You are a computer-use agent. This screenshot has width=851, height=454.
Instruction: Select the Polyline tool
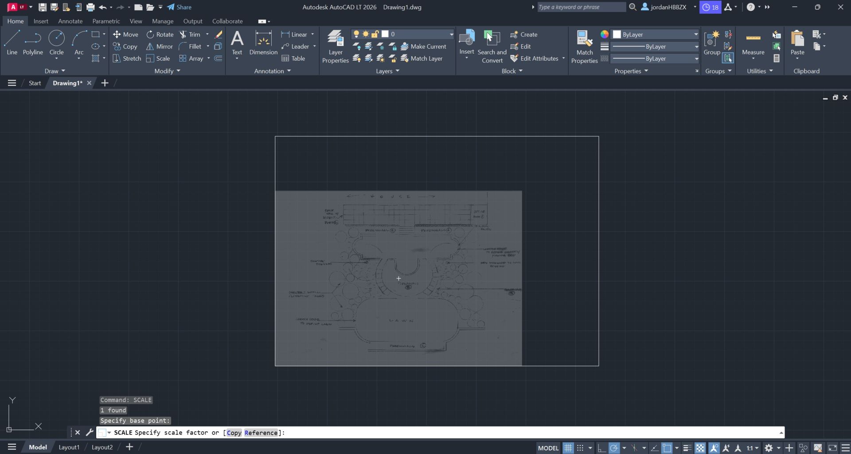pos(33,43)
